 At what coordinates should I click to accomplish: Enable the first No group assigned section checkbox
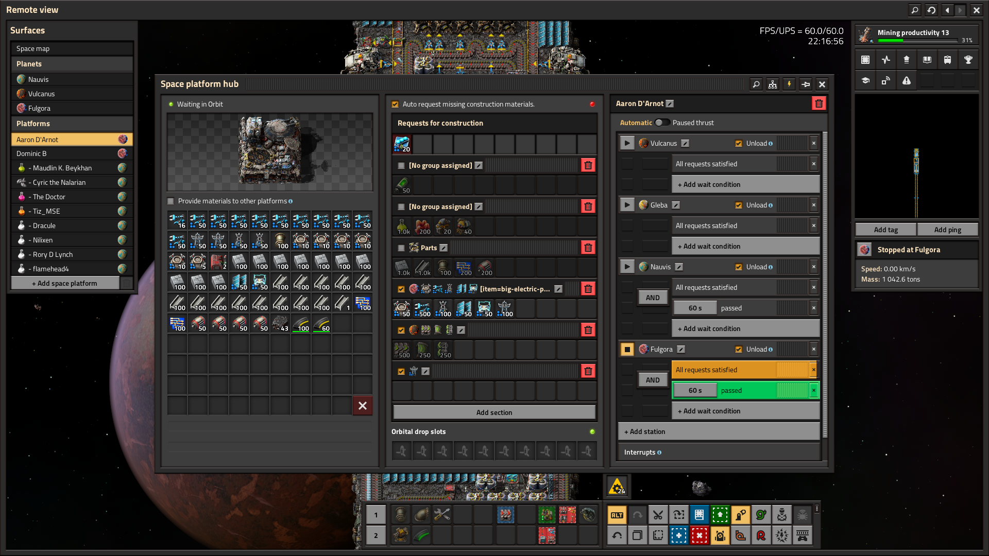pyautogui.click(x=401, y=165)
